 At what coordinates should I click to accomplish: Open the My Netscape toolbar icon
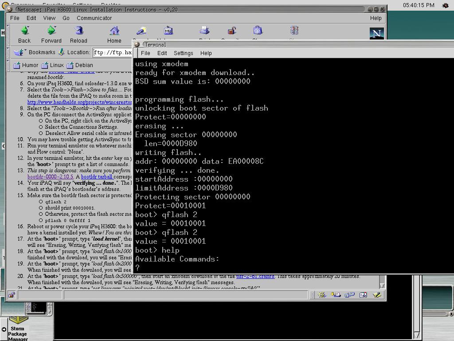[x=168, y=31]
